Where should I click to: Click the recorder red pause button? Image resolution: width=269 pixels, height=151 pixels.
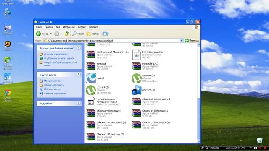click(x=260, y=148)
